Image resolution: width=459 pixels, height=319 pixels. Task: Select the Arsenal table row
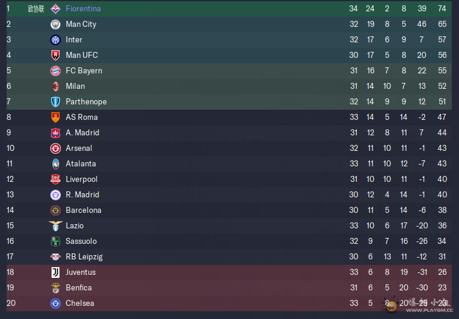[x=229, y=148]
